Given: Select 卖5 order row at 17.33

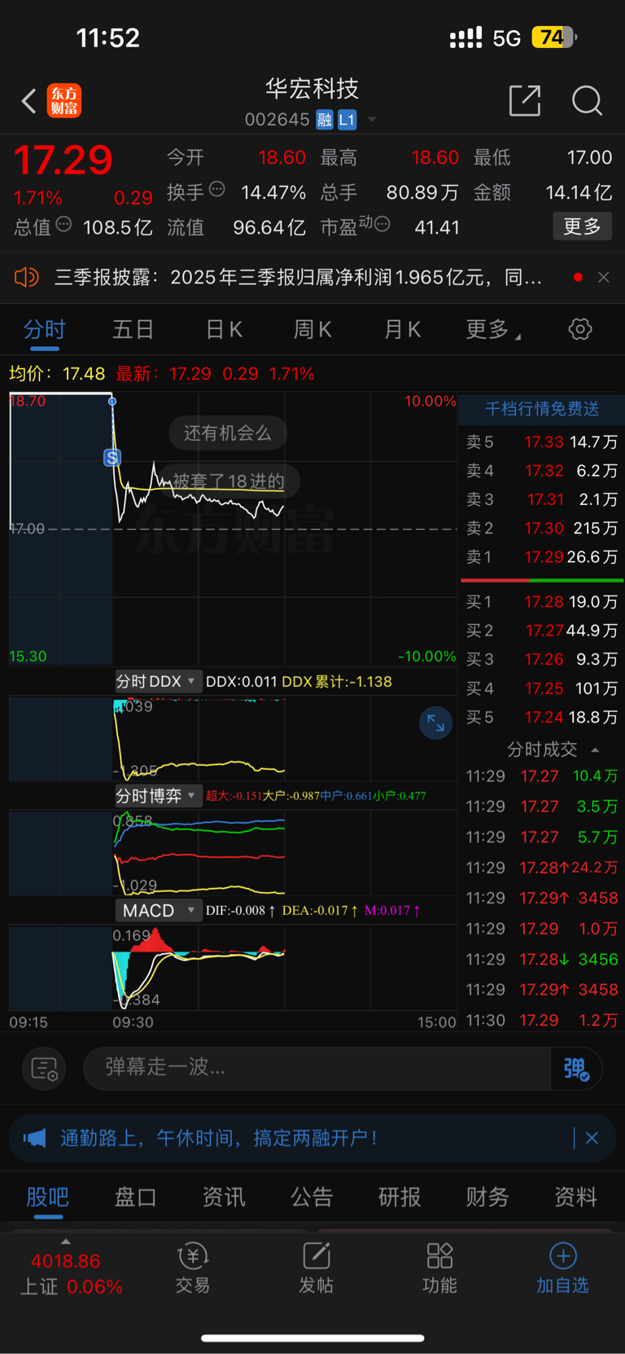Looking at the screenshot, I should click(x=542, y=442).
